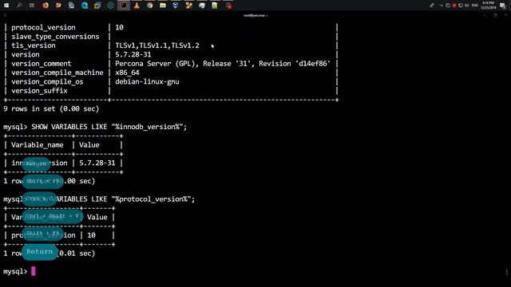Open the Windows Start menu
Screen dimensions: 511x287
click(6, 6)
